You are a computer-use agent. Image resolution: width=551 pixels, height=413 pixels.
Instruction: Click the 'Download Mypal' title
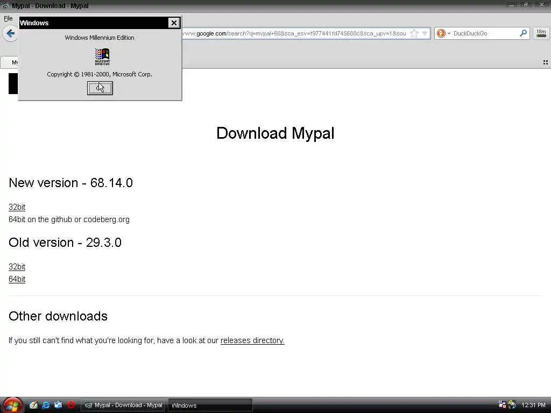(275, 133)
